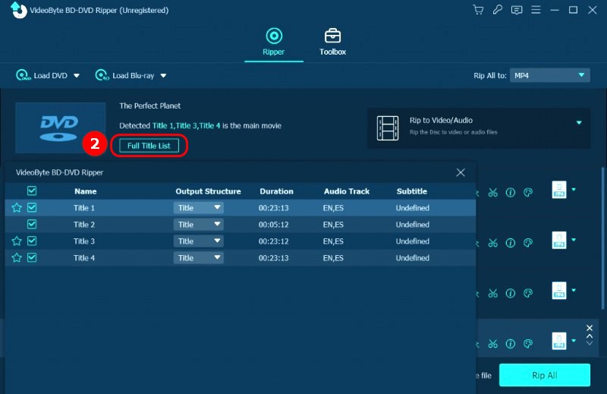Open the Rip All to MP4 dropdown
This screenshot has height=394, width=607.
(550, 75)
